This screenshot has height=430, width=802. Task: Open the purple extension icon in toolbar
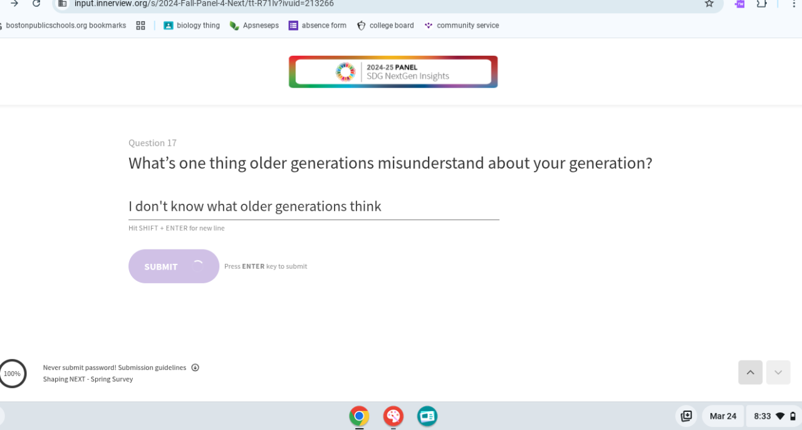pyautogui.click(x=740, y=4)
